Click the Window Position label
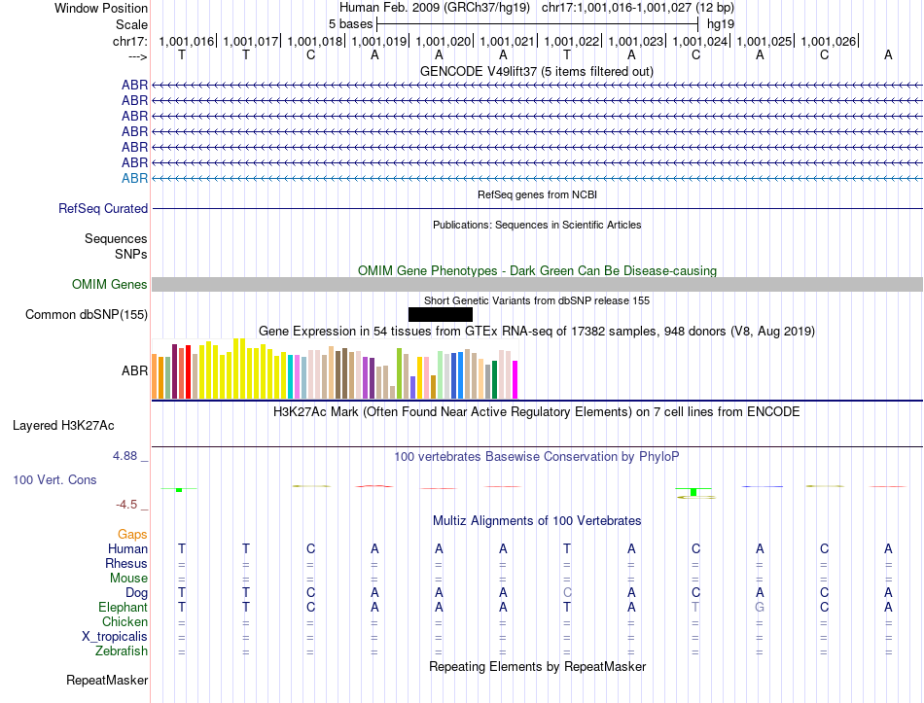The image size is (924, 703). pos(101,8)
